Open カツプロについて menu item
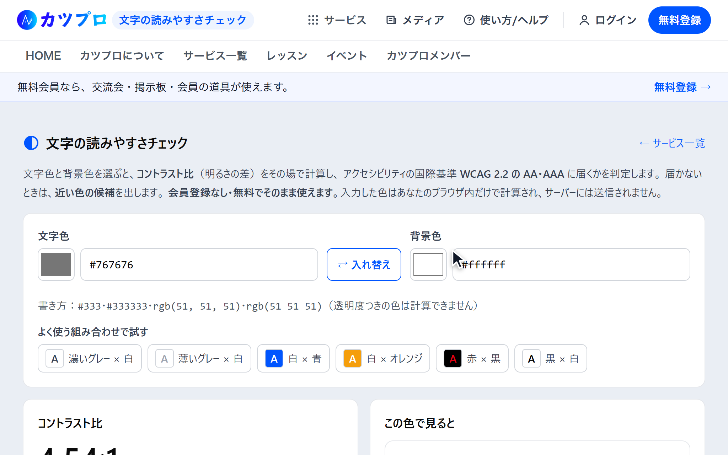Viewport: 728px width, 455px height. (122, 56)
